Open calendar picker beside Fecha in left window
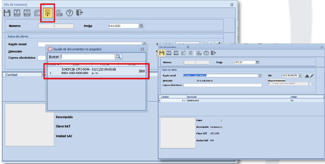The width and height of the screenshot is (325, 164). click(x=141, y=26)
